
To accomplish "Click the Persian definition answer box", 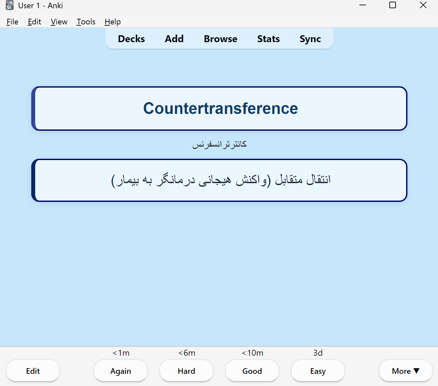I will [219, 180].
